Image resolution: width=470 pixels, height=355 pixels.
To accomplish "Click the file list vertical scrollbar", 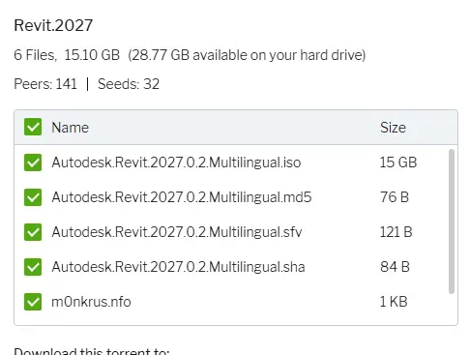I will tap(452, 222).
